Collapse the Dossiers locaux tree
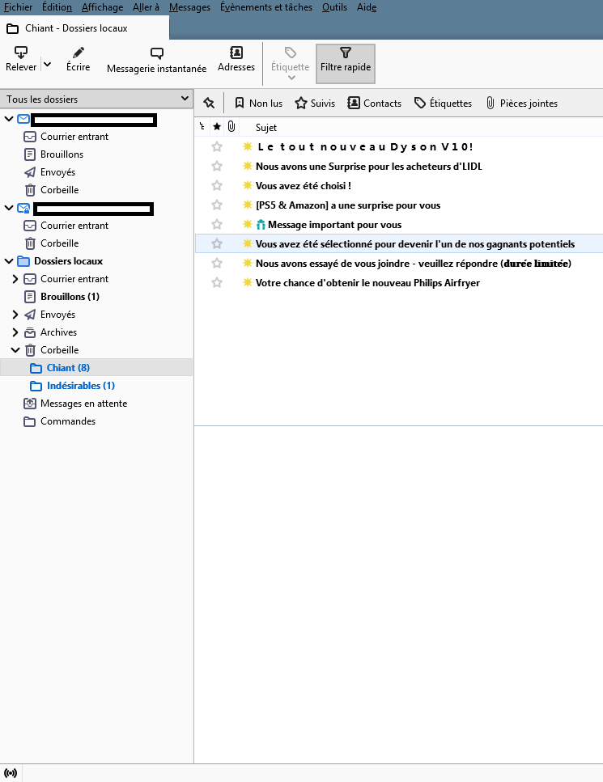This screenshot has height=782, width=603. pyautogui.click(x=9, y=261)
